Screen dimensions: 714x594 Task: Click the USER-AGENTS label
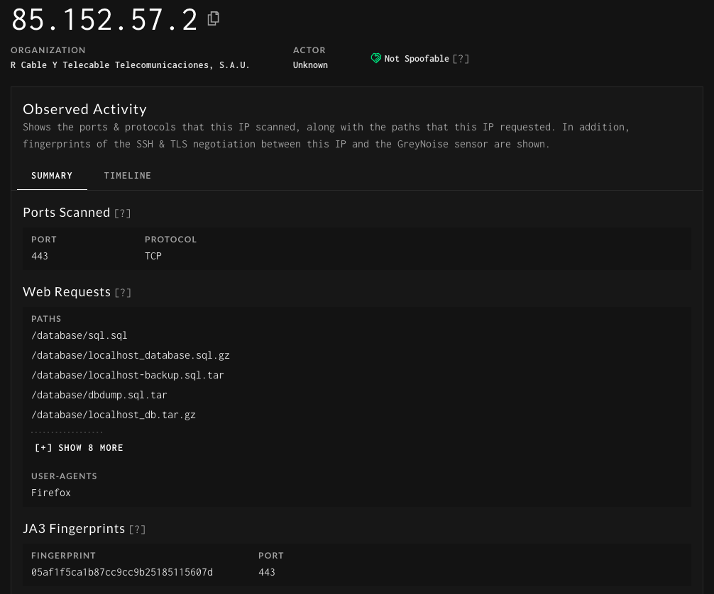[x=64, y=476]
